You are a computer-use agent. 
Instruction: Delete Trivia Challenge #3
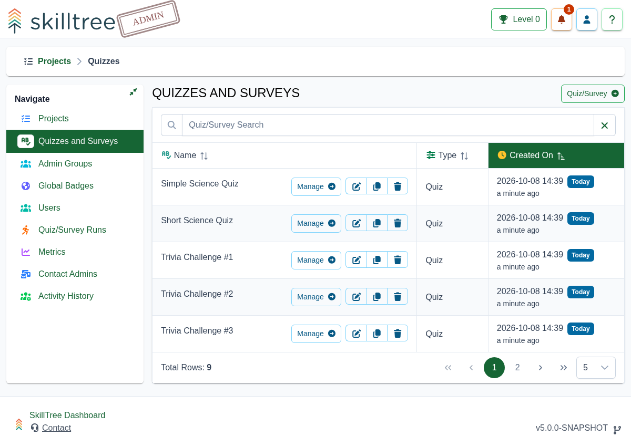[398, 333]
